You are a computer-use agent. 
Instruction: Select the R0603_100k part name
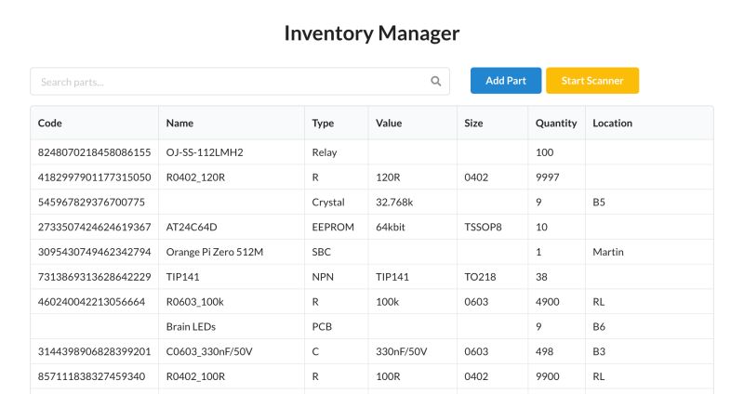pos(194,302)
